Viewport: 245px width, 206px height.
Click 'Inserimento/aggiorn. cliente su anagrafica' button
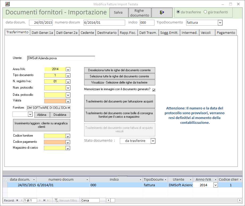pyautogui.click(x=42, y=125)
